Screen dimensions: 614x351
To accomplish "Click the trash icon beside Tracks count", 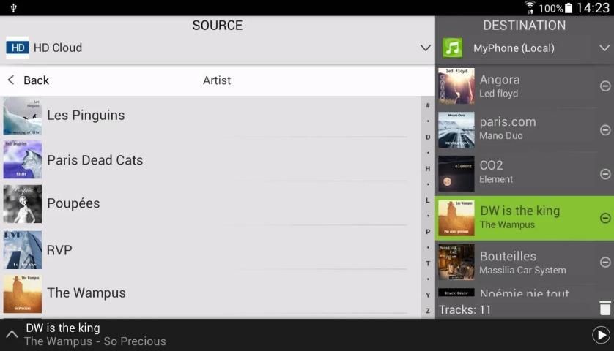I will [x=605, y=308].
